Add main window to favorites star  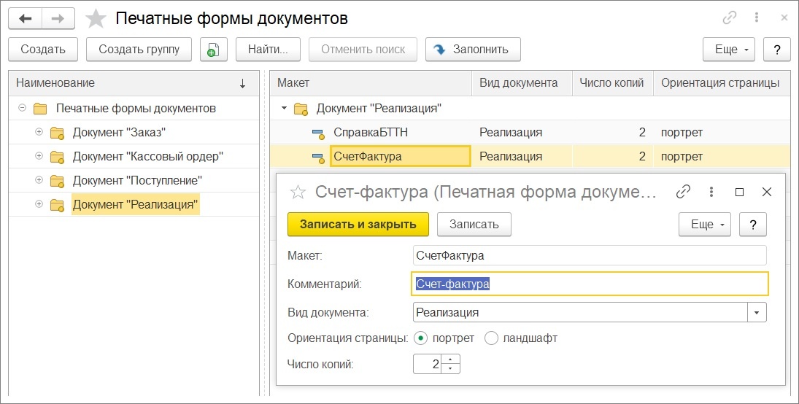[96, 19]
